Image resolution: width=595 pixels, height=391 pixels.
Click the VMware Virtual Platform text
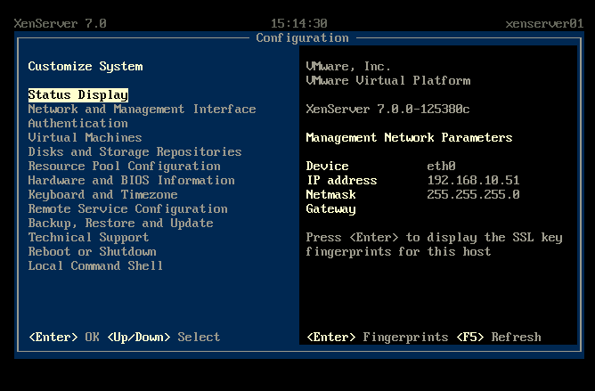(x=387, y=80)
